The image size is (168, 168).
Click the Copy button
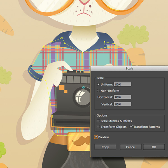click(x=105, y=147)
